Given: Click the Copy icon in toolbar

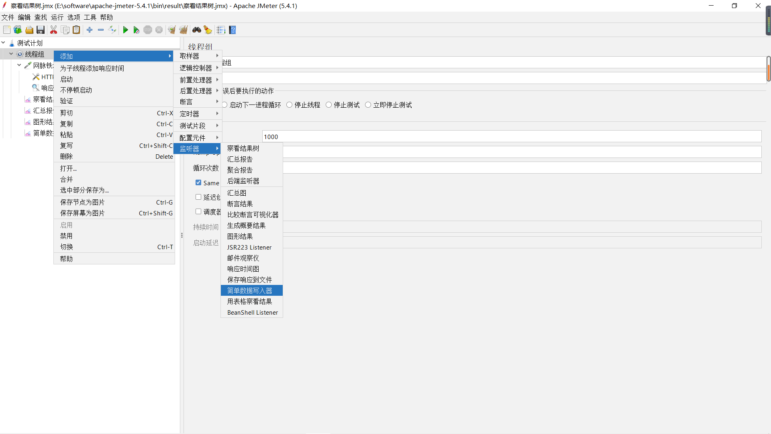Looking at the screenshot, I should pos(65,30).
